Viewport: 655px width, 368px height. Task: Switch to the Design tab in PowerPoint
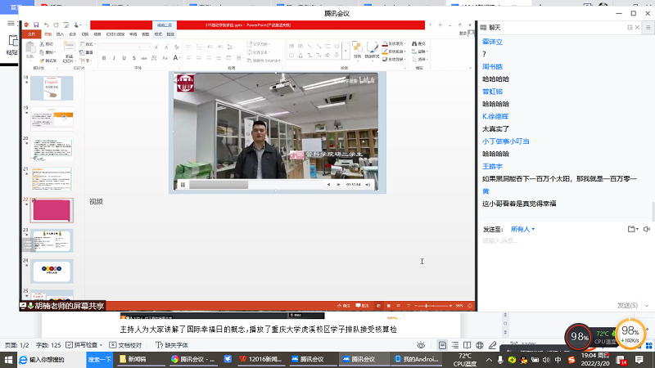point(73,34)
